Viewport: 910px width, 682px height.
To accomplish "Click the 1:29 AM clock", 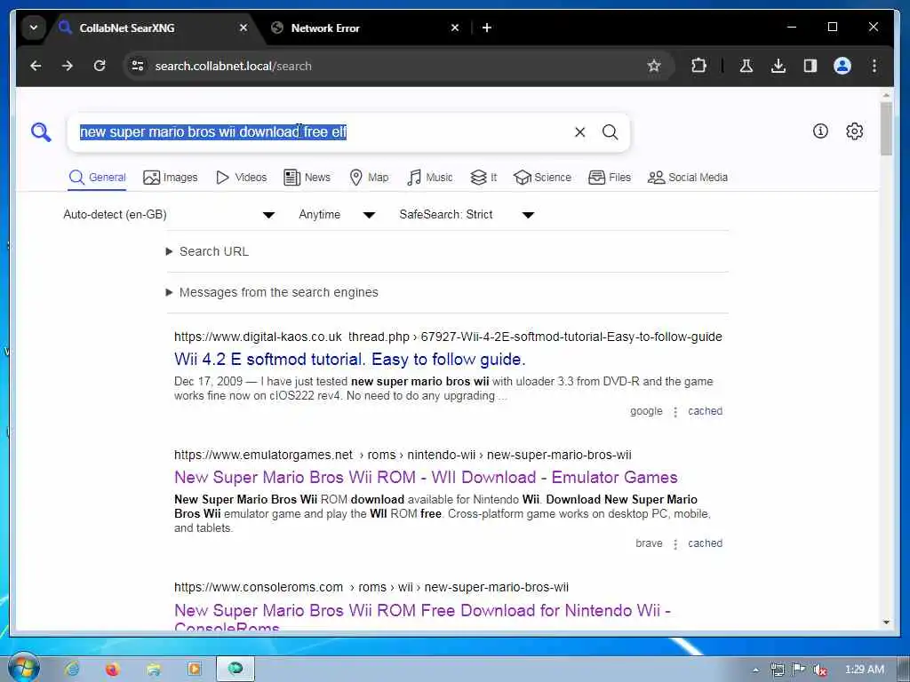I will click(x=864, y=670).
